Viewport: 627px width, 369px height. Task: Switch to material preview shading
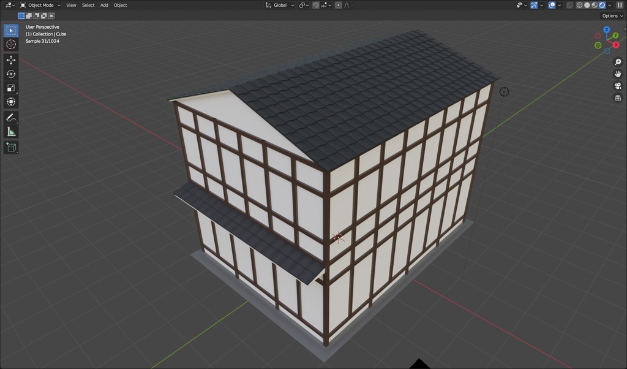595,5
